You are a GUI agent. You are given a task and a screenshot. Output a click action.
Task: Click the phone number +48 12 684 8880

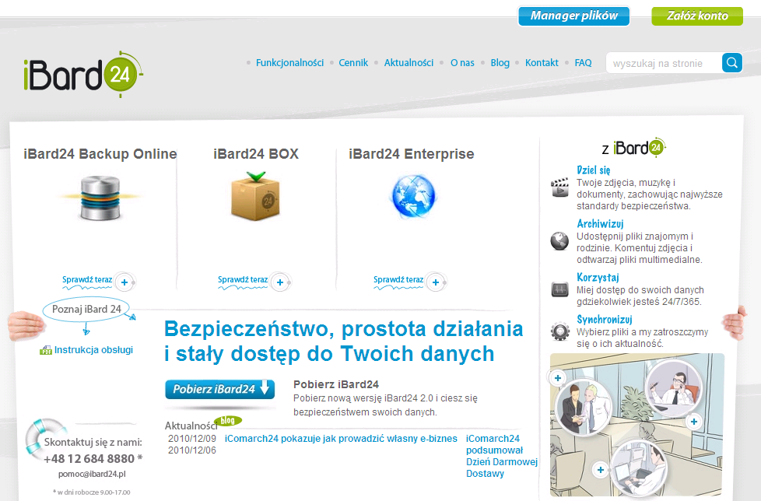click(89, 458)
